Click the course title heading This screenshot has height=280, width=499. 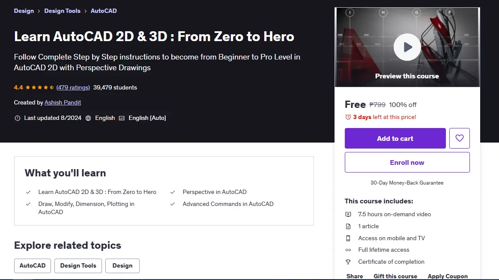pos(154,36)
